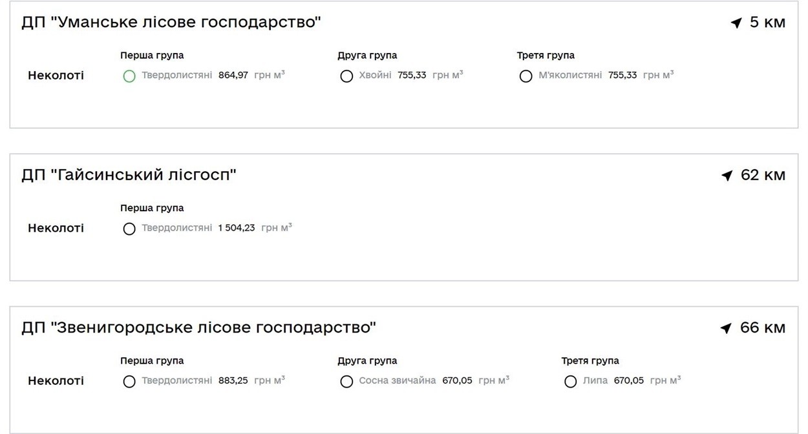The width and height of the screenshot is (808, 434).
Task: Click Третя група label above Липа
Action: (x=590, y=361)
